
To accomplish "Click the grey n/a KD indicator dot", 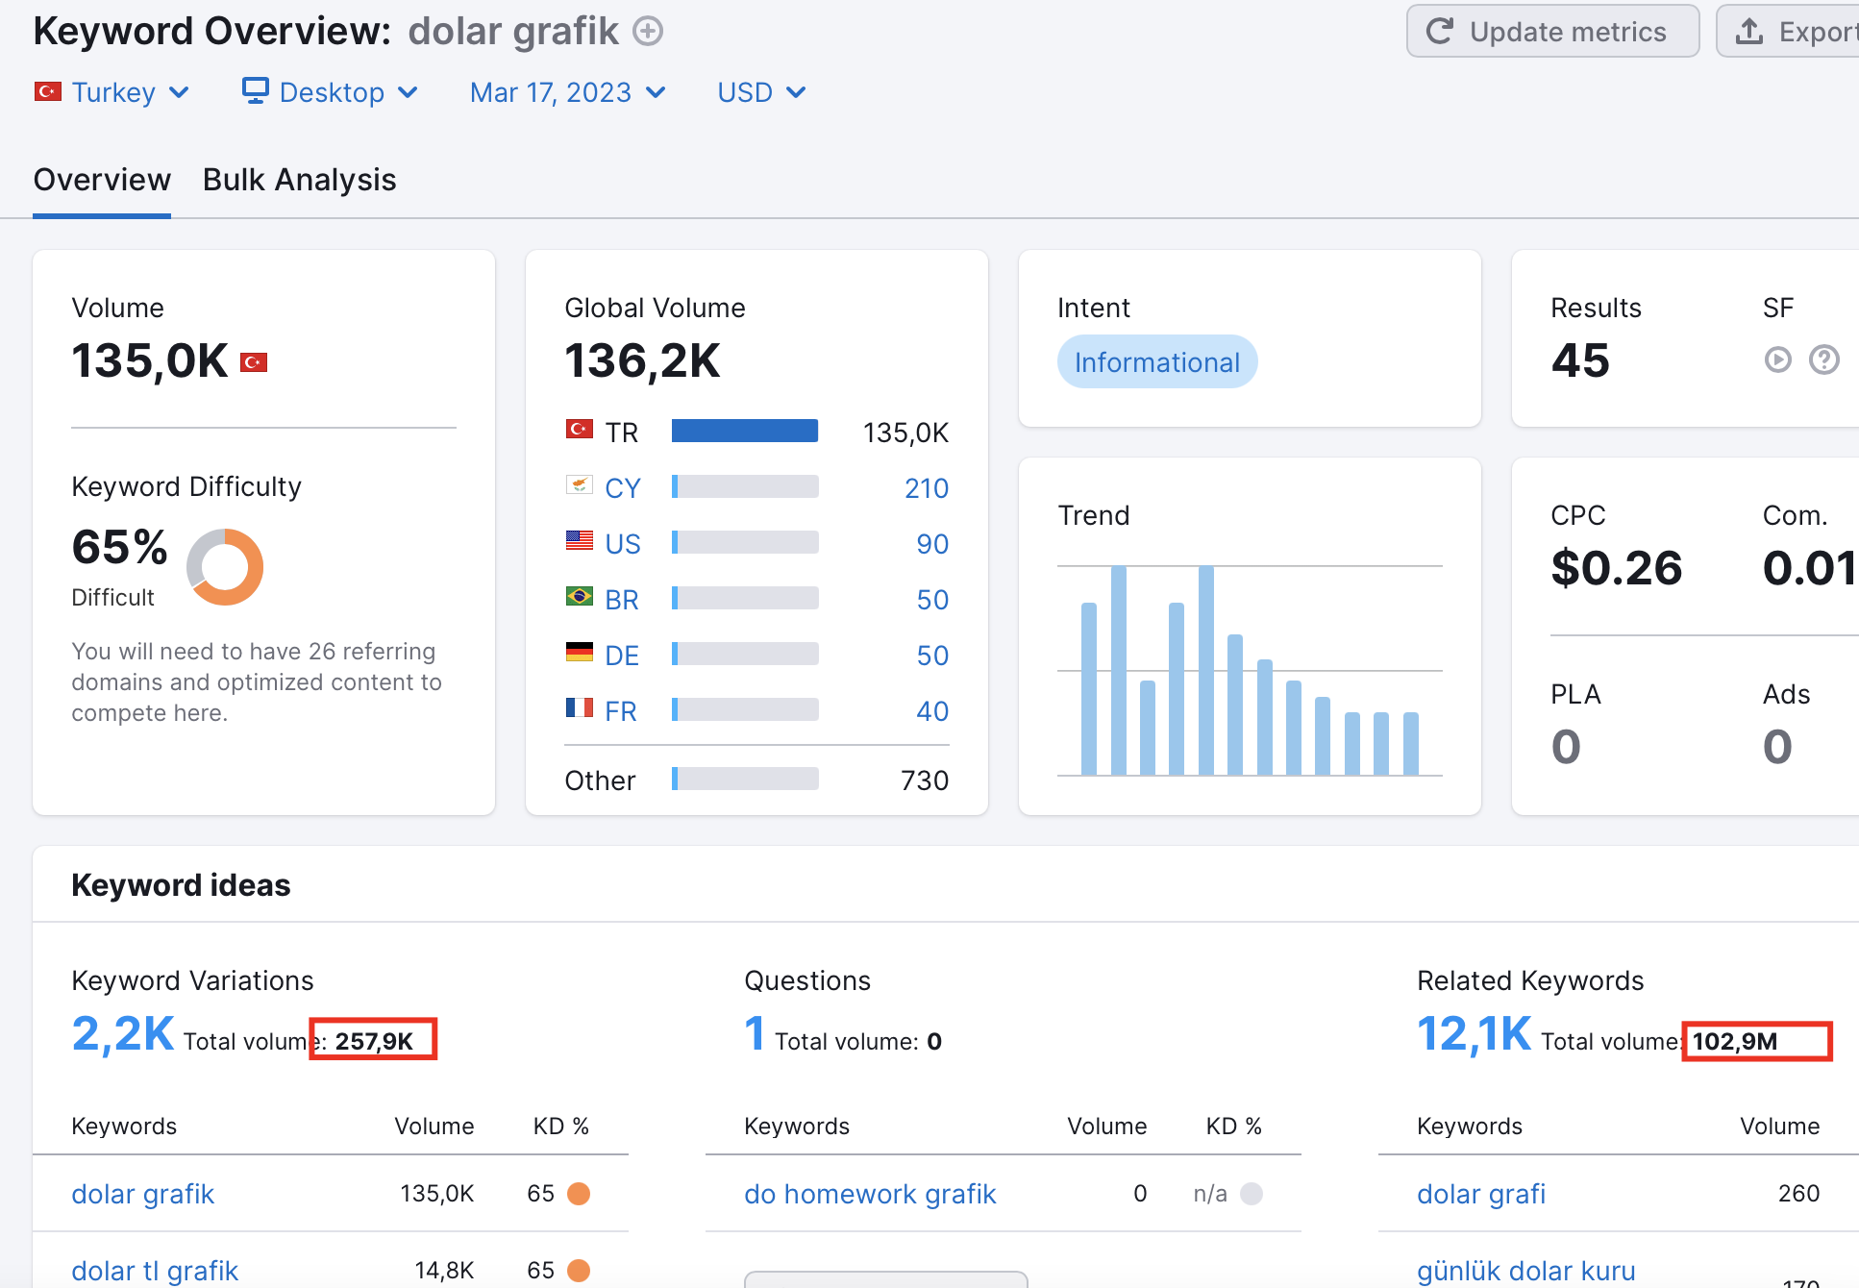I will coord(1252,1194).
